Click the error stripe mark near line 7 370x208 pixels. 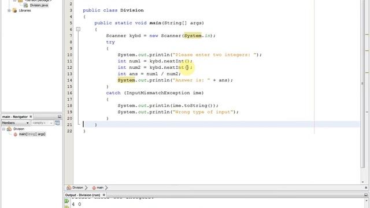pyautogui.click(x=367, y=35)
